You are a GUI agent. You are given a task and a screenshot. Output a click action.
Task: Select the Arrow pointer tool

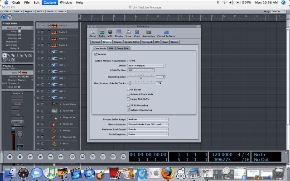point(5,55)
